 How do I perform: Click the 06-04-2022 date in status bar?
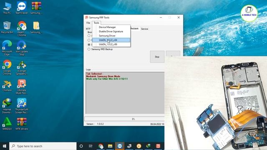(x=157, y=124)
